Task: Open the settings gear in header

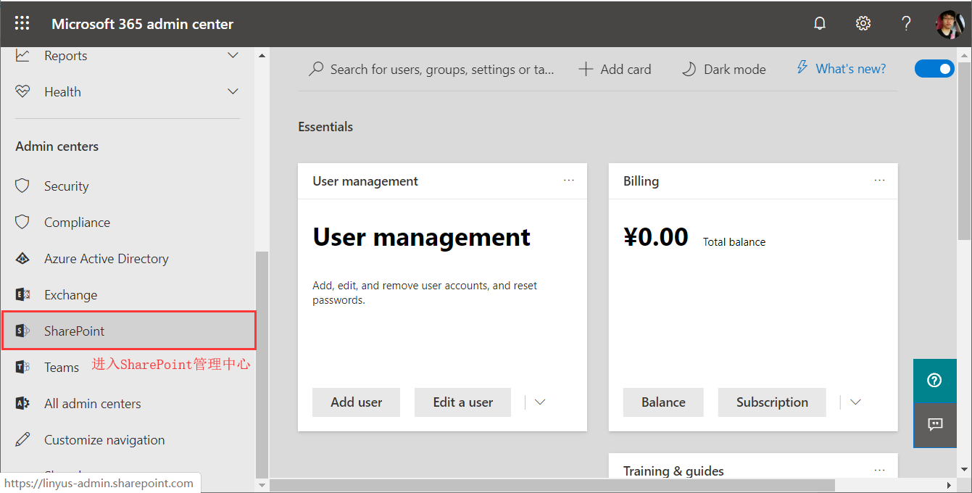Action: tap(863, 23)
